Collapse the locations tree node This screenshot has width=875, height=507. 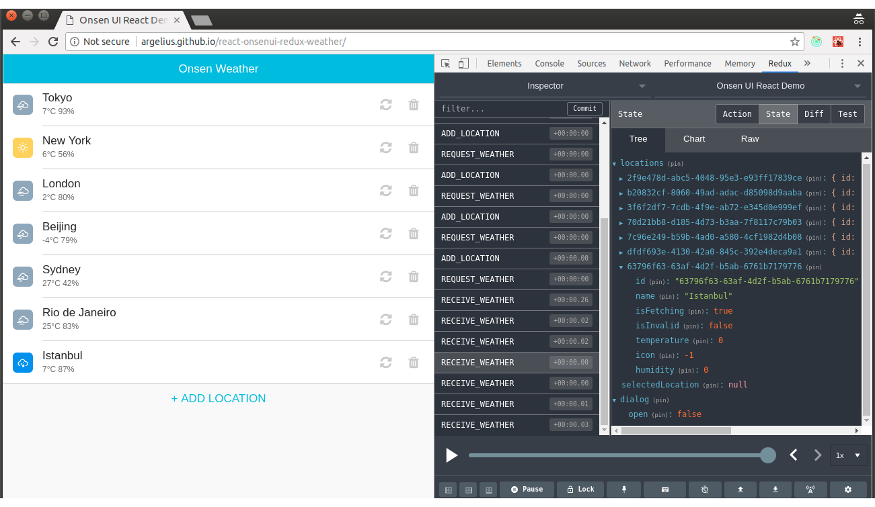coord(614,163)
